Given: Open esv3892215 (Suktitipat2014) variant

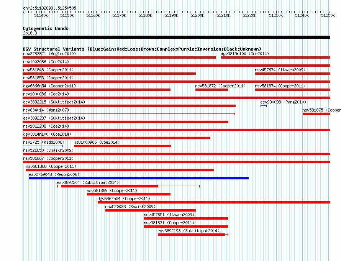Looking at the screenshot, I should [54, 102].
